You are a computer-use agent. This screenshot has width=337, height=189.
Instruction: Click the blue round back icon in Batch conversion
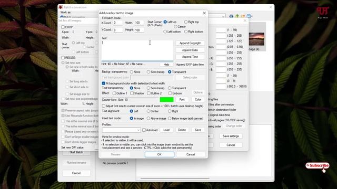(231, 16)
